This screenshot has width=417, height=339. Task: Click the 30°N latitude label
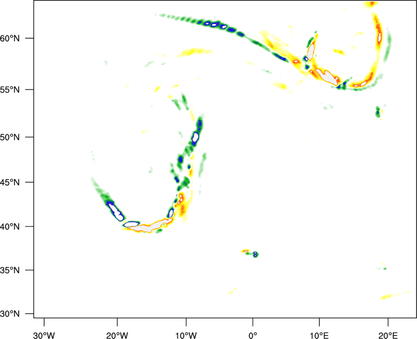[x=10, y=314]
